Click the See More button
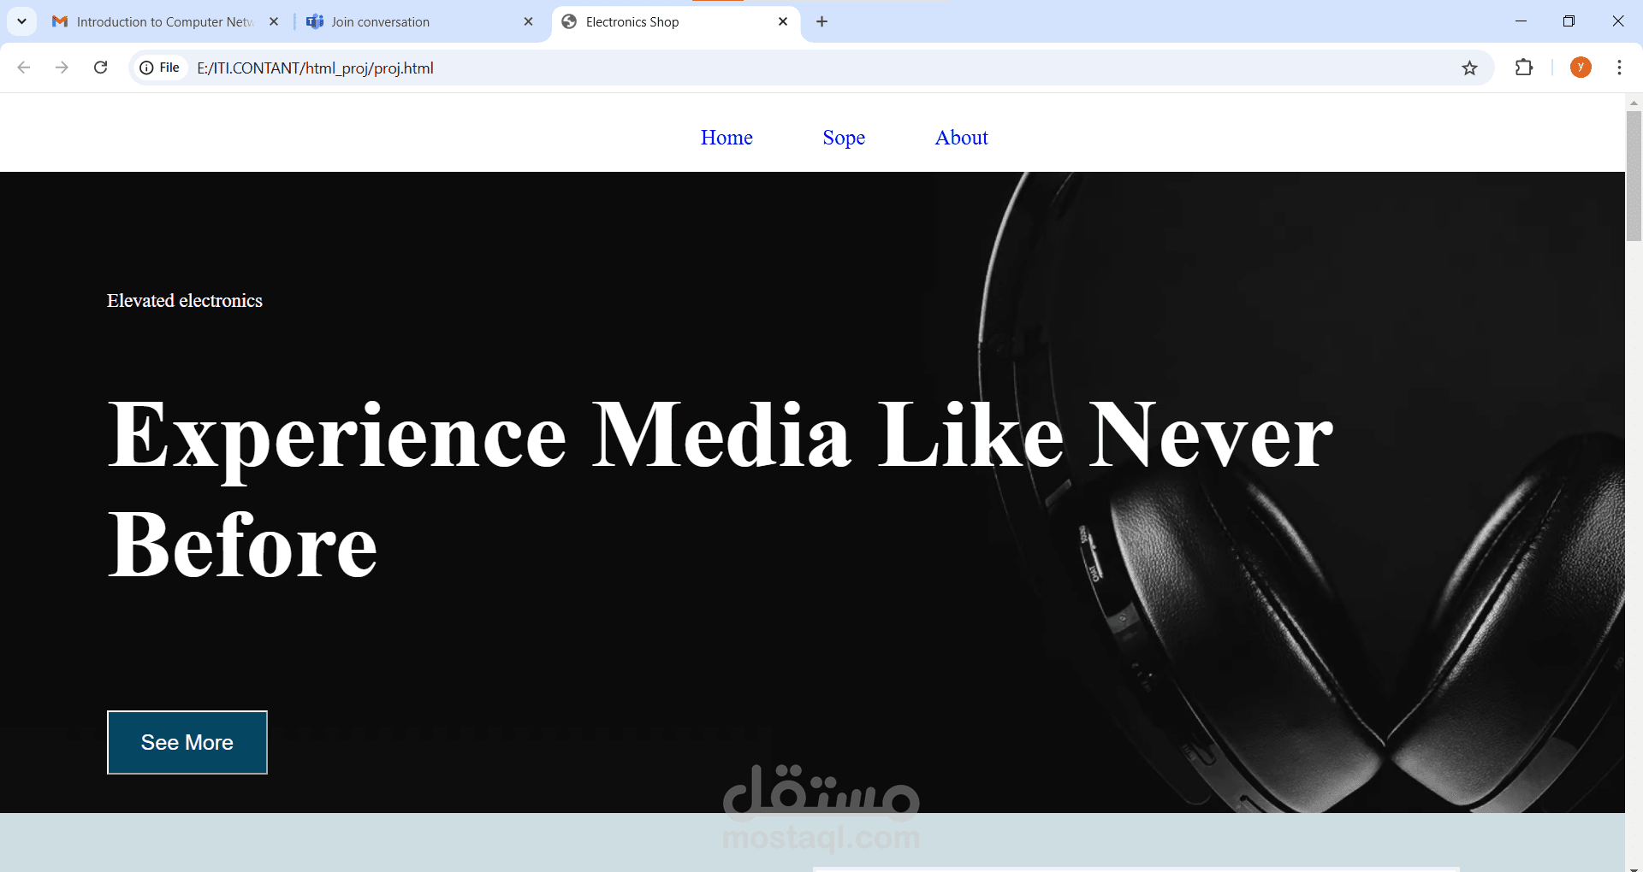The height and width of the screenshot is (872, 1643). [187, 742]
